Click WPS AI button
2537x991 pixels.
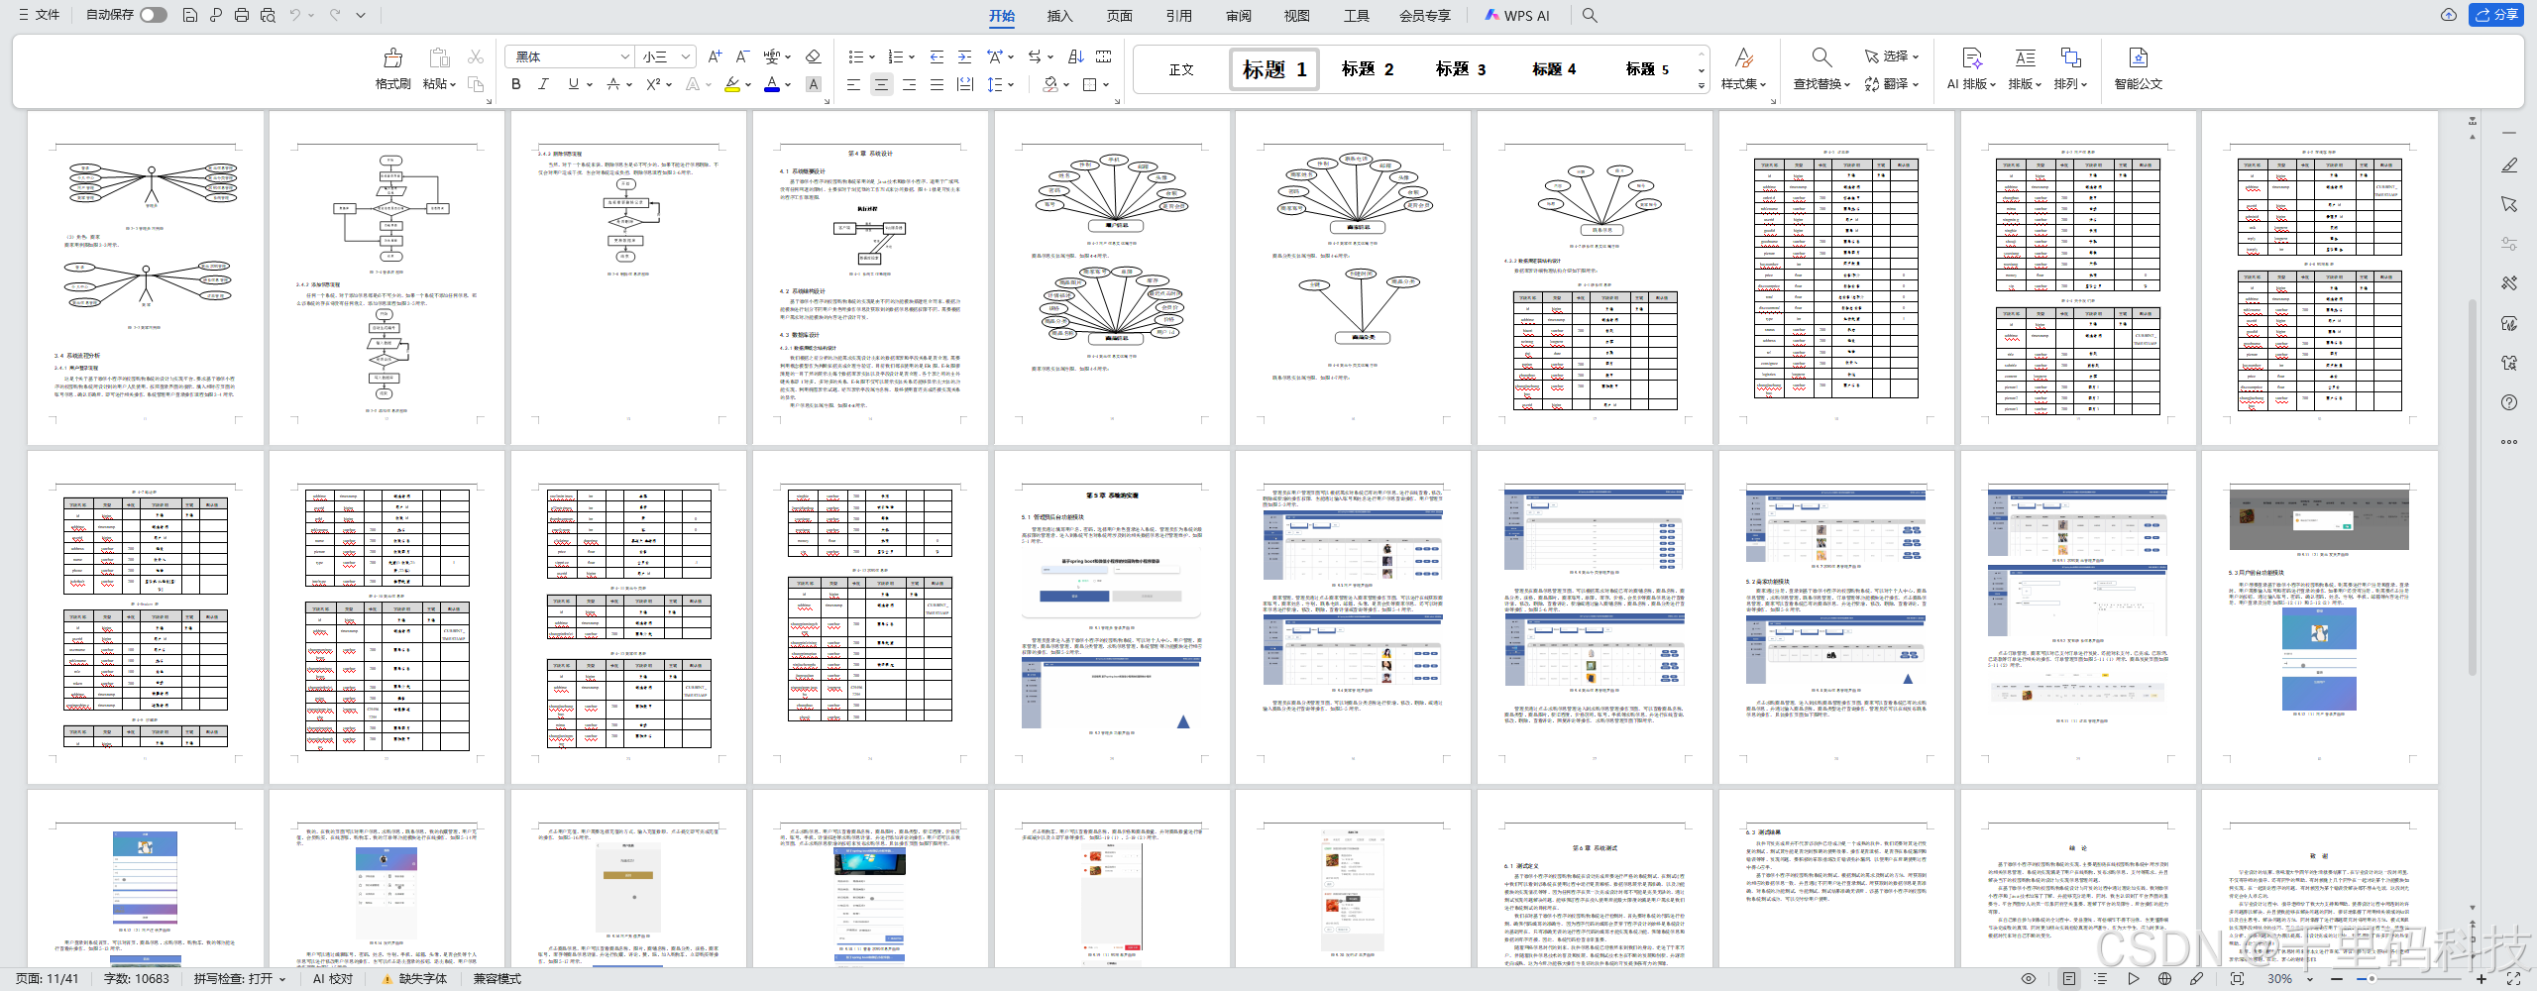coord(1517,15)
